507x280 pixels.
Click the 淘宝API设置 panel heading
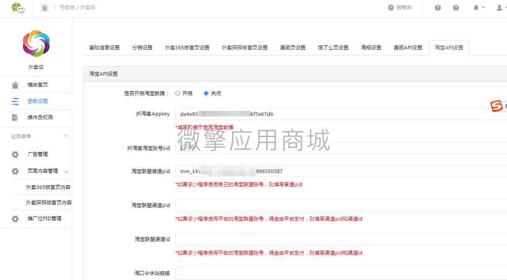103,74
